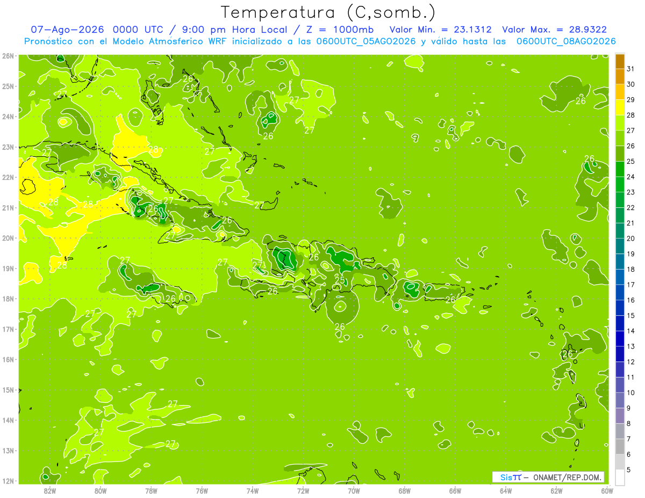Click the 80W longitude axis label
645x498 pixels.
point(101,490)
